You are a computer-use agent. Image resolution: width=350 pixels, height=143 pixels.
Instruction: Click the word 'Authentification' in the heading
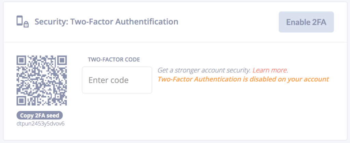coord(146,22)
